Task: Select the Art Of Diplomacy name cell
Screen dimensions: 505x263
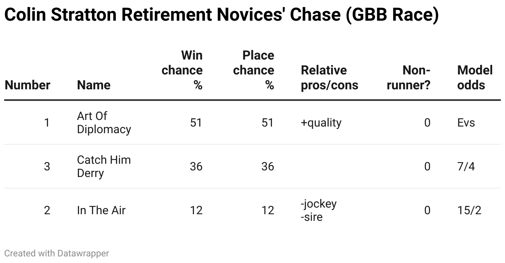Action: pos(104,123)
